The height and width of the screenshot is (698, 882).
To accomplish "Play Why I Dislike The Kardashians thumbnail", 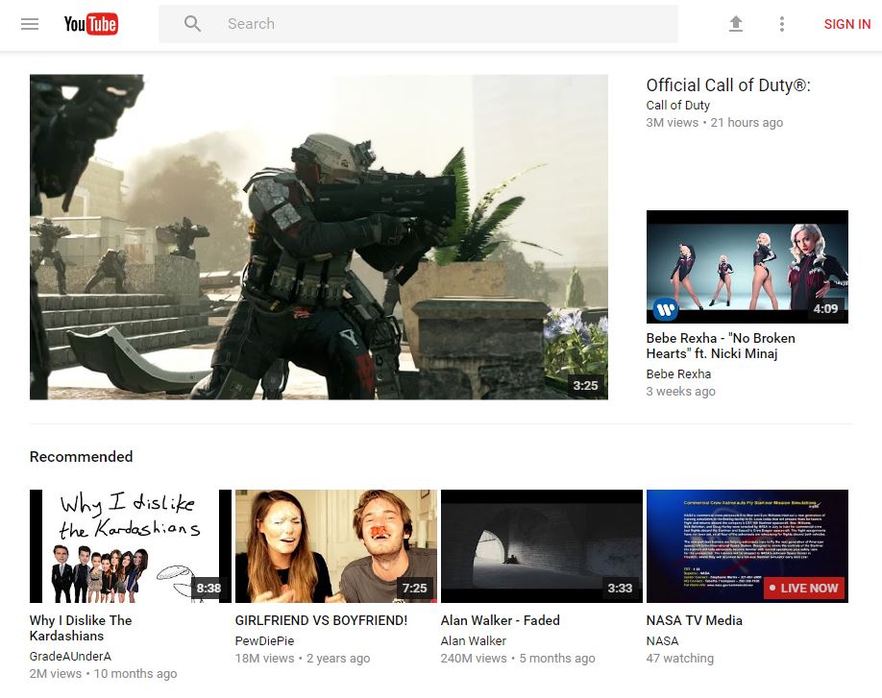I will (x=131, y=545).
